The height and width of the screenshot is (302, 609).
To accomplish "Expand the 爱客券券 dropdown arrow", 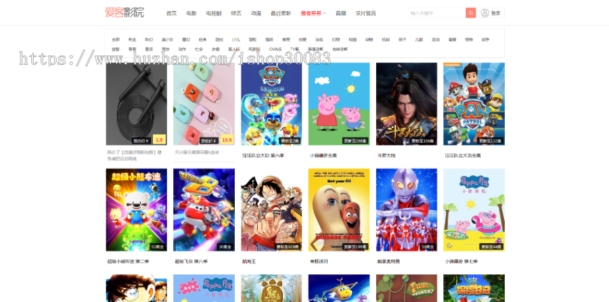I will click(x=325, y=14).
